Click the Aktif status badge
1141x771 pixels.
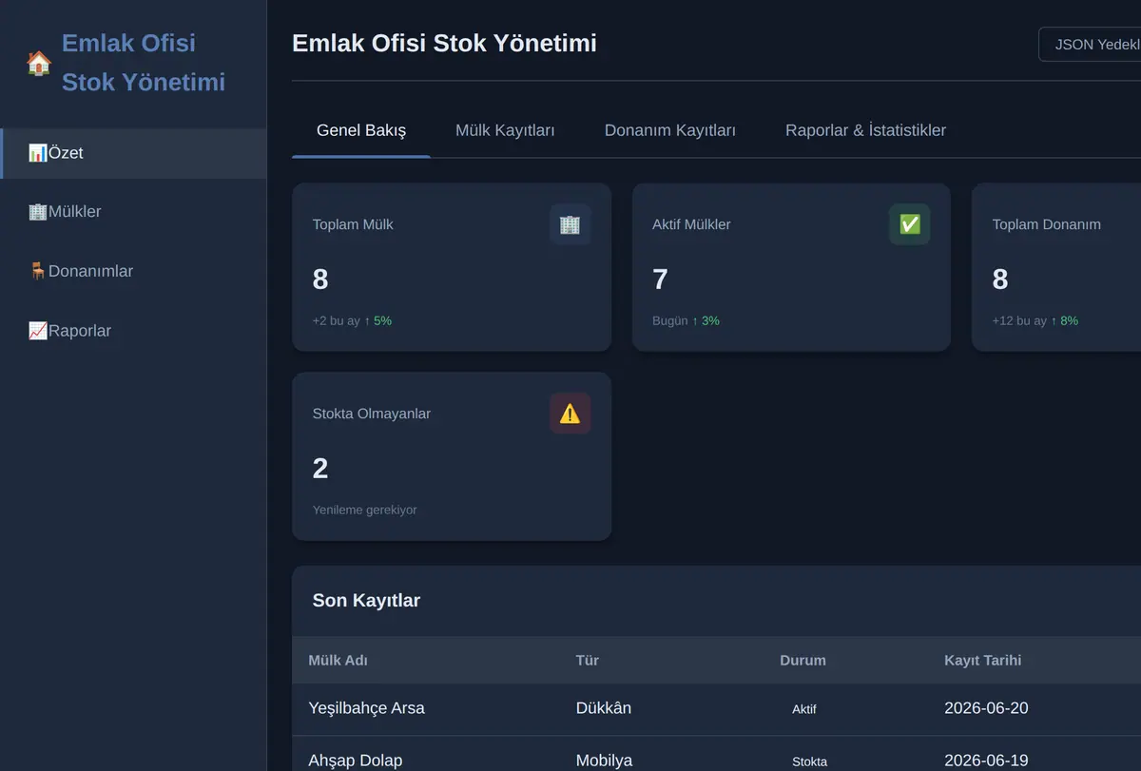pos(803,709)
